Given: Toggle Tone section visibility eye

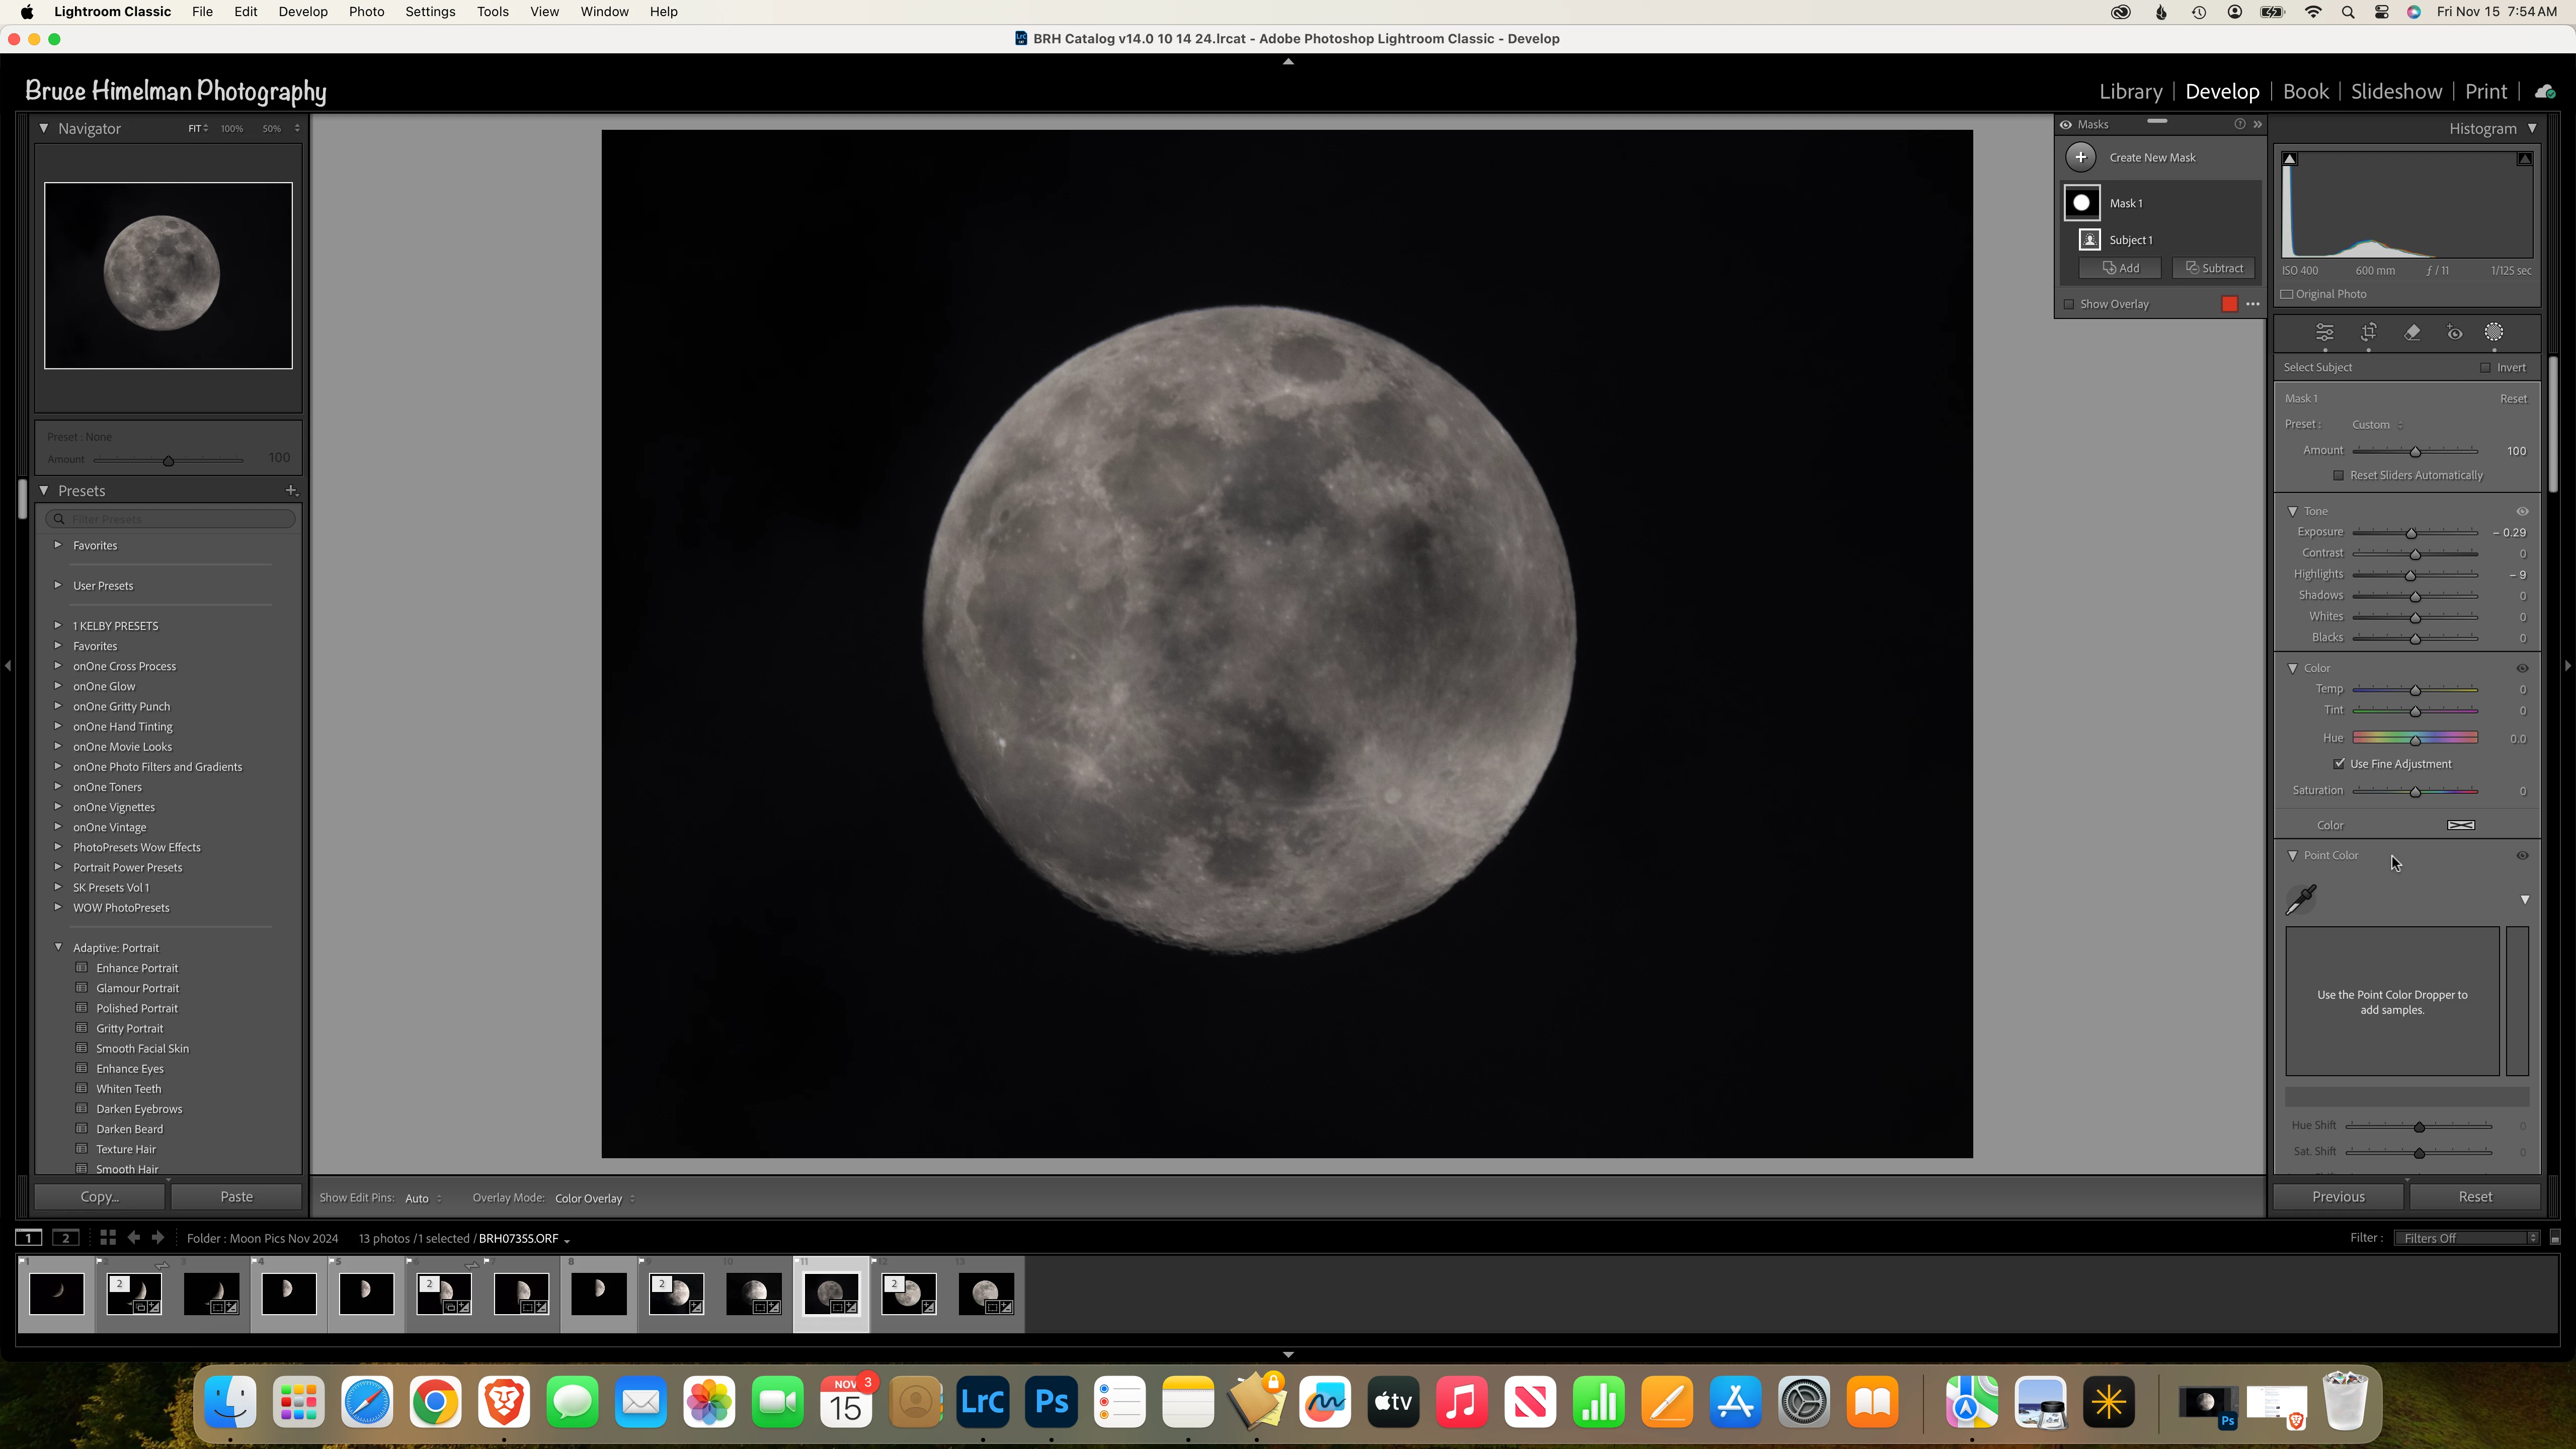Looking at the screenshot, I should coord(2522,511).
